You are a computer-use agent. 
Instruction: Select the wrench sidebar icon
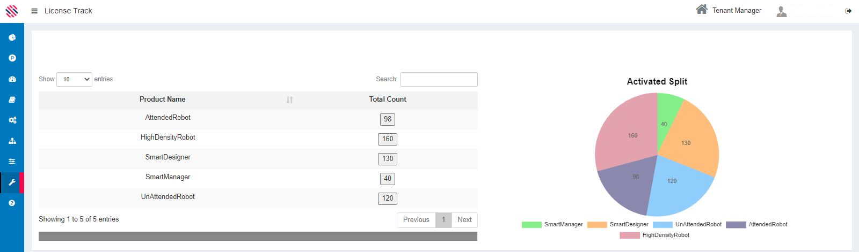(12, 182)
